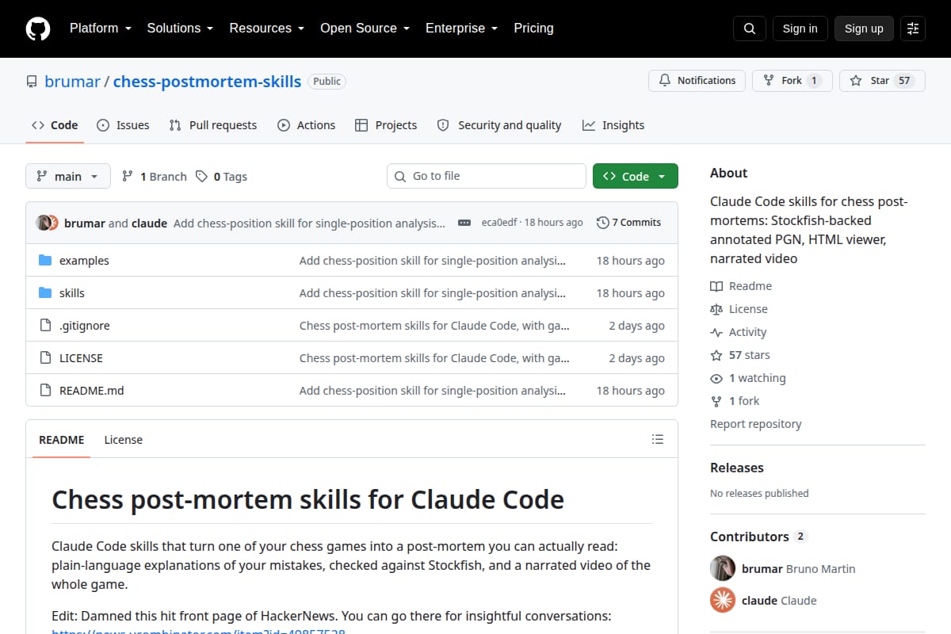Click Claude's avatar in Contributors
The width and height of the screenshot is (951, 634).
723,600
